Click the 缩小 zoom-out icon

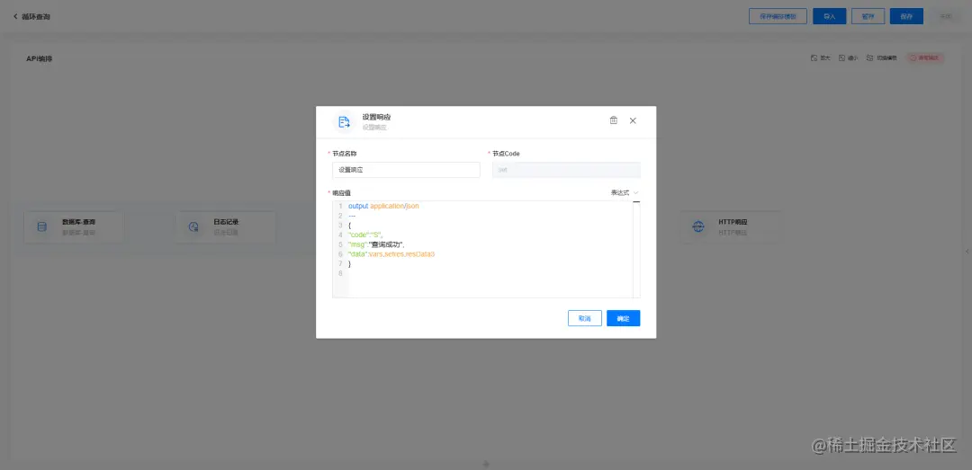841,58
